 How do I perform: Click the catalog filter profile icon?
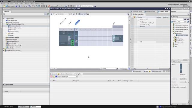click(x=188, y=22)
